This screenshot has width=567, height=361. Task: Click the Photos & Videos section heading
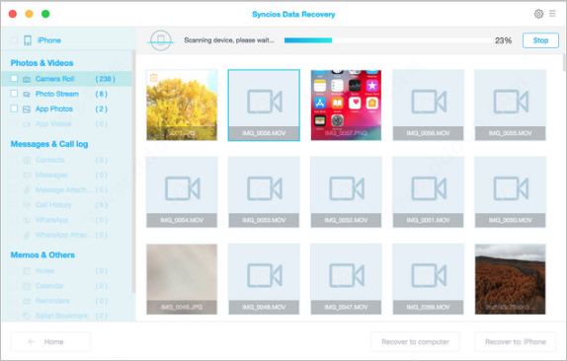(x=41, y=63)
